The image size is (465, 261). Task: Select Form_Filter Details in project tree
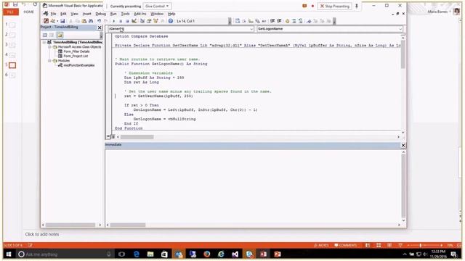[76, 51]
